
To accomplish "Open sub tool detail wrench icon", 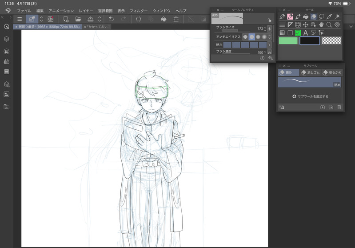I will pos(270,58).
